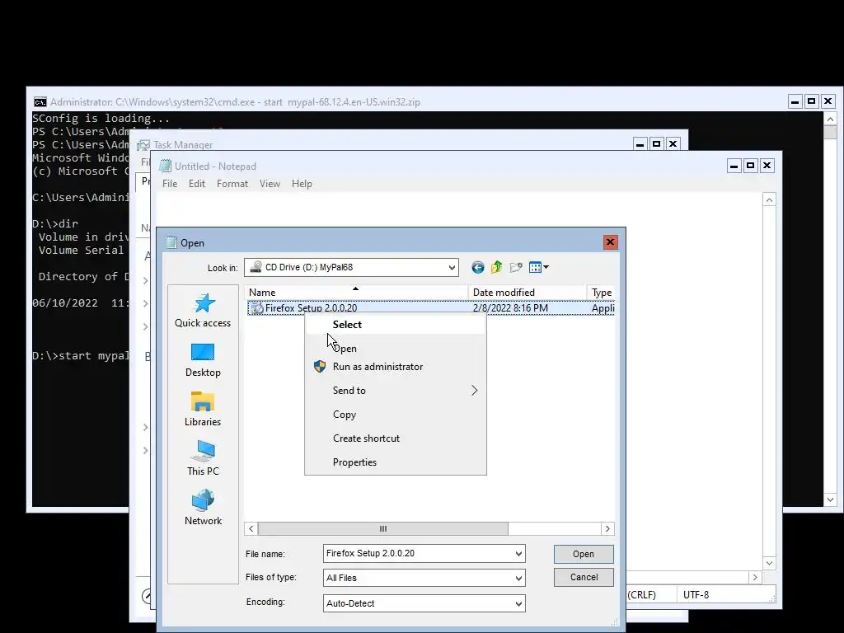
Task: Click horizontal scrollbar thumb in file list
Action: pyautogui.click(x=382, y=528)
